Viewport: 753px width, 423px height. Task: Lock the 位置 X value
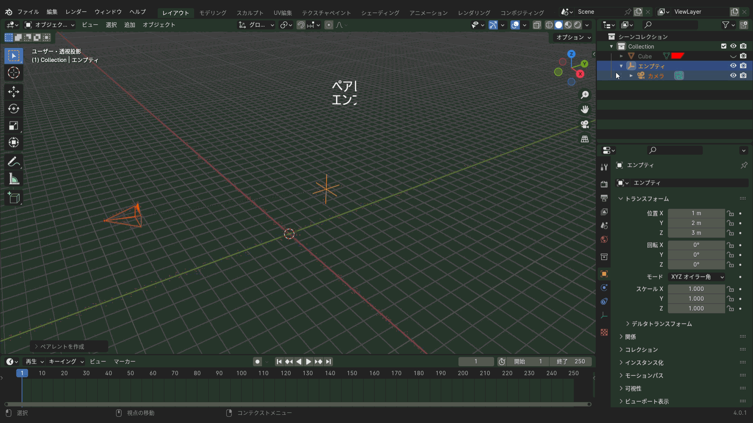tap(730, 213)
